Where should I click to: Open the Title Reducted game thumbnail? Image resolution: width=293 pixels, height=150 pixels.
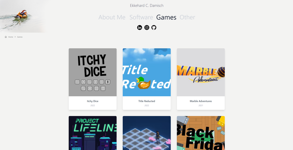(147, 72)
